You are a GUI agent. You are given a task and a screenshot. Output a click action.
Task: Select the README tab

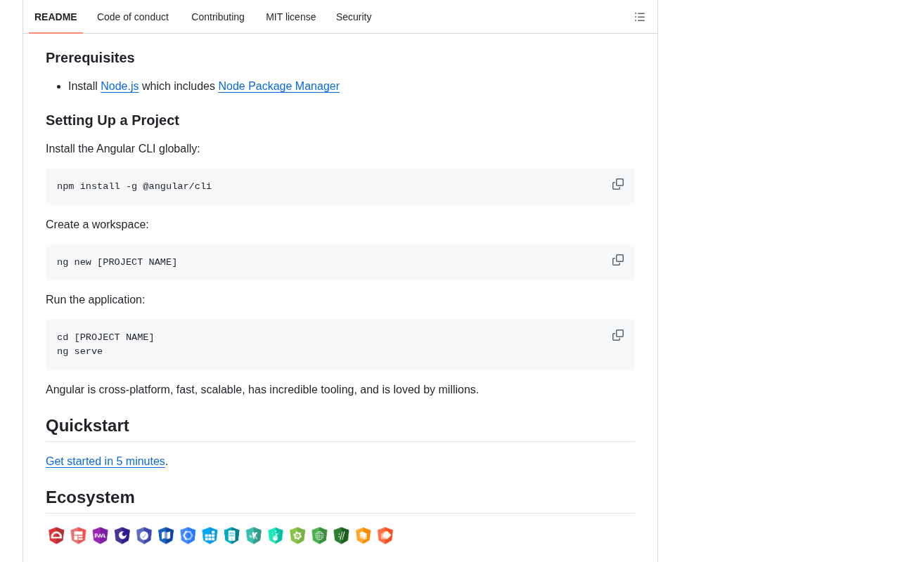click(56, 17)
